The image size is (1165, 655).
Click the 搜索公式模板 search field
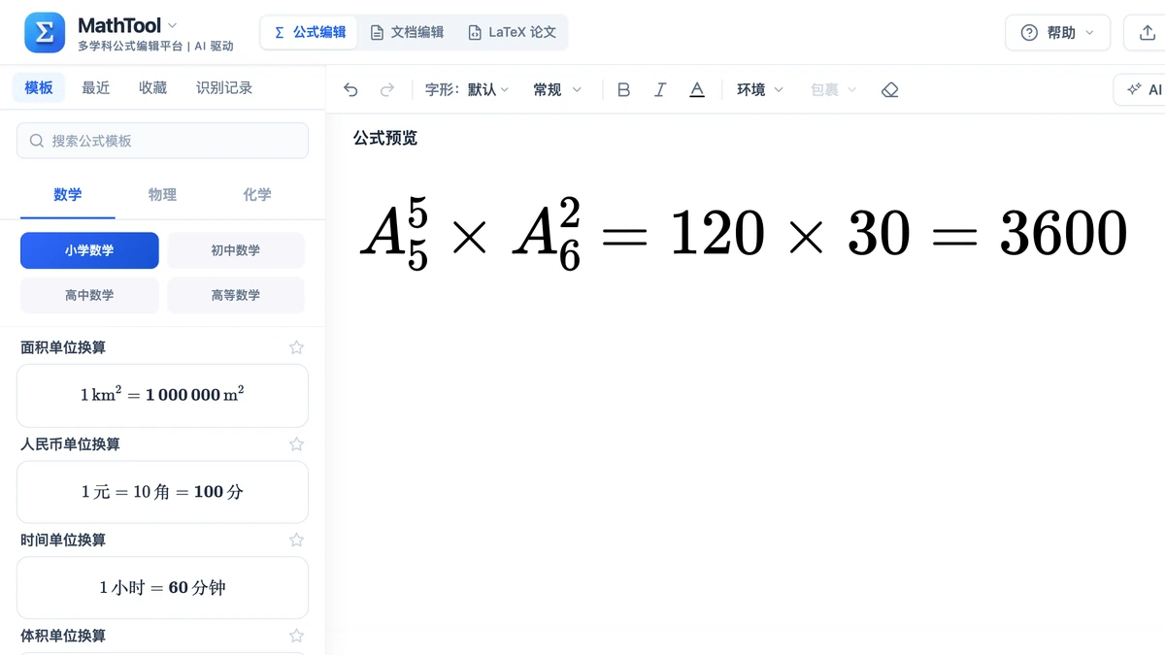[x=162, y=141]
